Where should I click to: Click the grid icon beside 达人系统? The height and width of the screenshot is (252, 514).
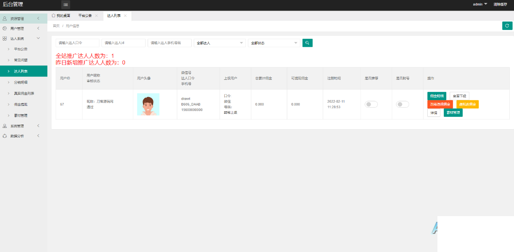click(5, 38)
